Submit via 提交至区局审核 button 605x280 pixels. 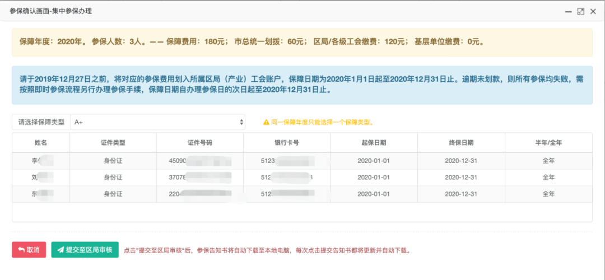85,250
